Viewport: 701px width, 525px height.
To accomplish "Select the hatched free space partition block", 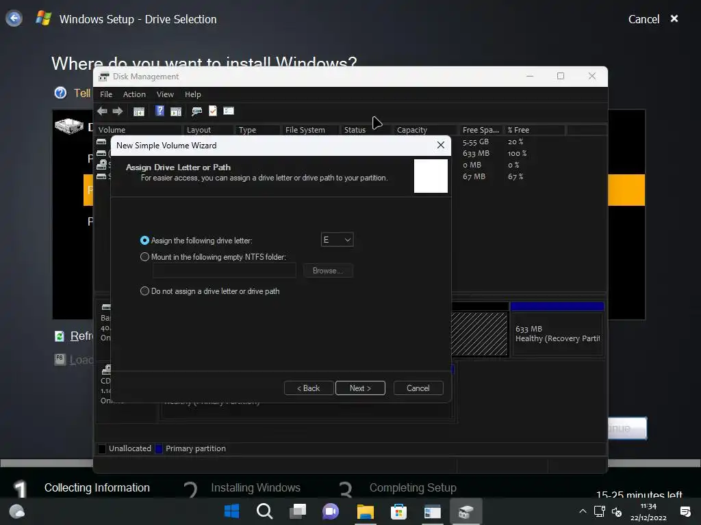I will click(x=479, y=334).
